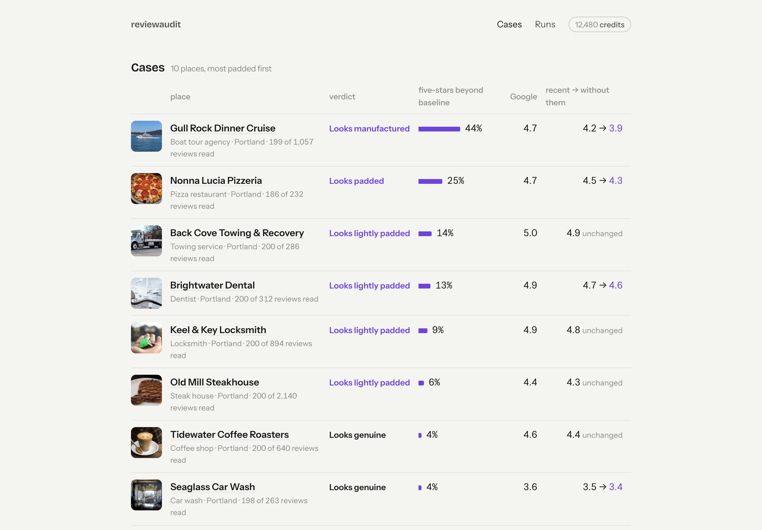This screenshot has width=762, height=530.
Task: Open the Nonna Lucia Pizzeria case link
Action: (216, 181)
